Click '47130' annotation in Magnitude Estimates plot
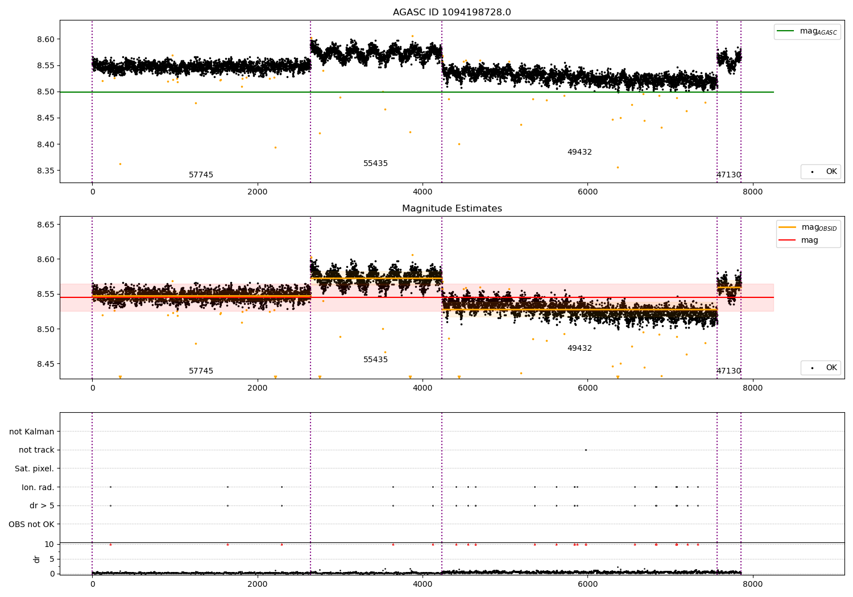853x597 pixels. point(728,371)
